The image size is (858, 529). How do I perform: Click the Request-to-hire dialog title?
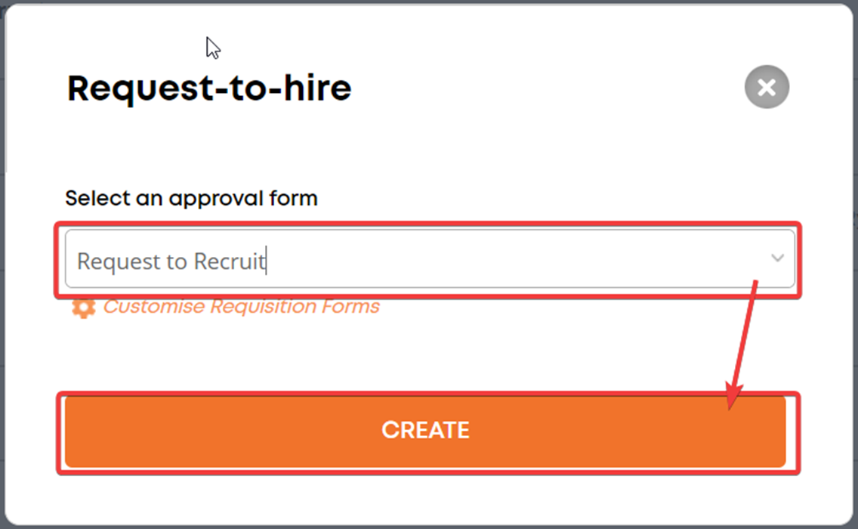pos(209,88)
